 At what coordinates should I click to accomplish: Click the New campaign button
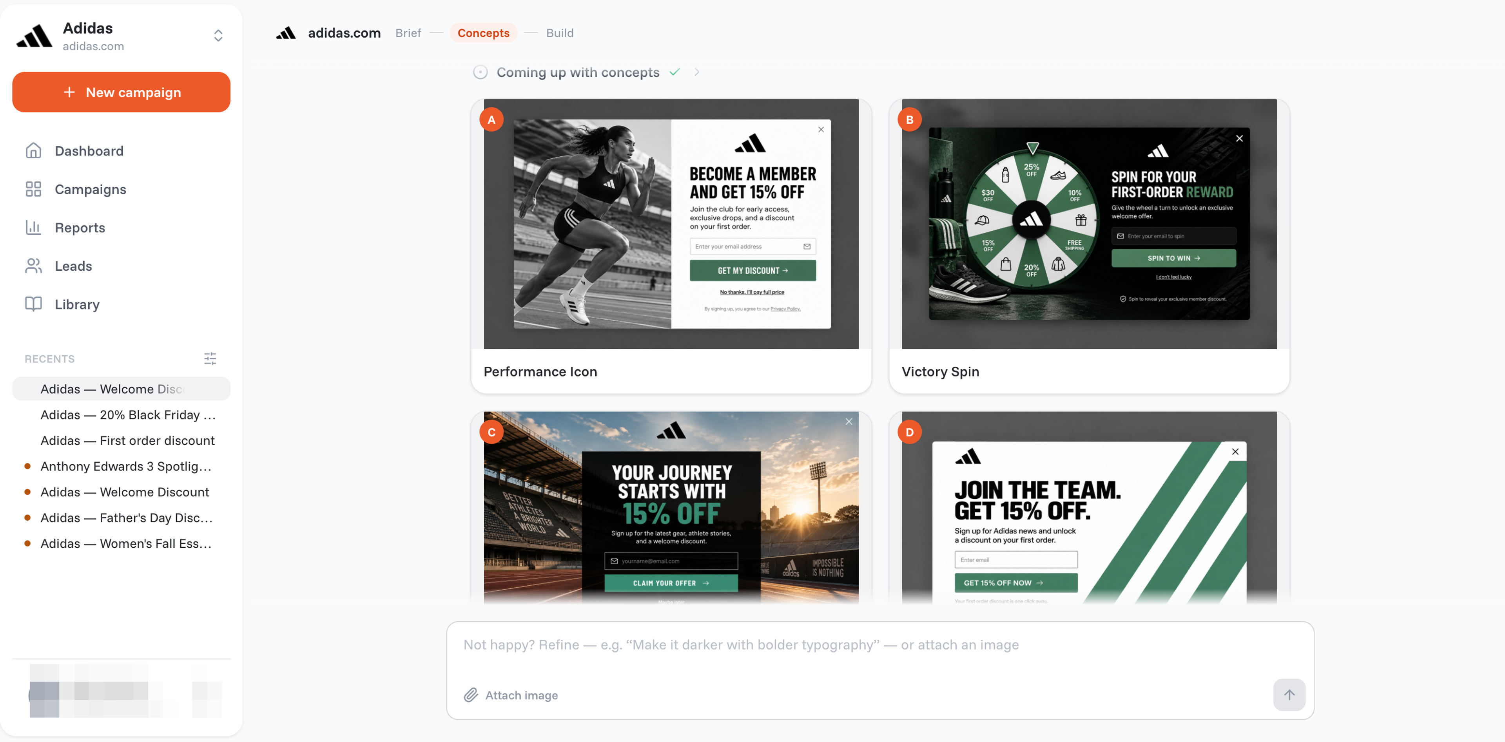pyautogui.click(x=121, y=92)
